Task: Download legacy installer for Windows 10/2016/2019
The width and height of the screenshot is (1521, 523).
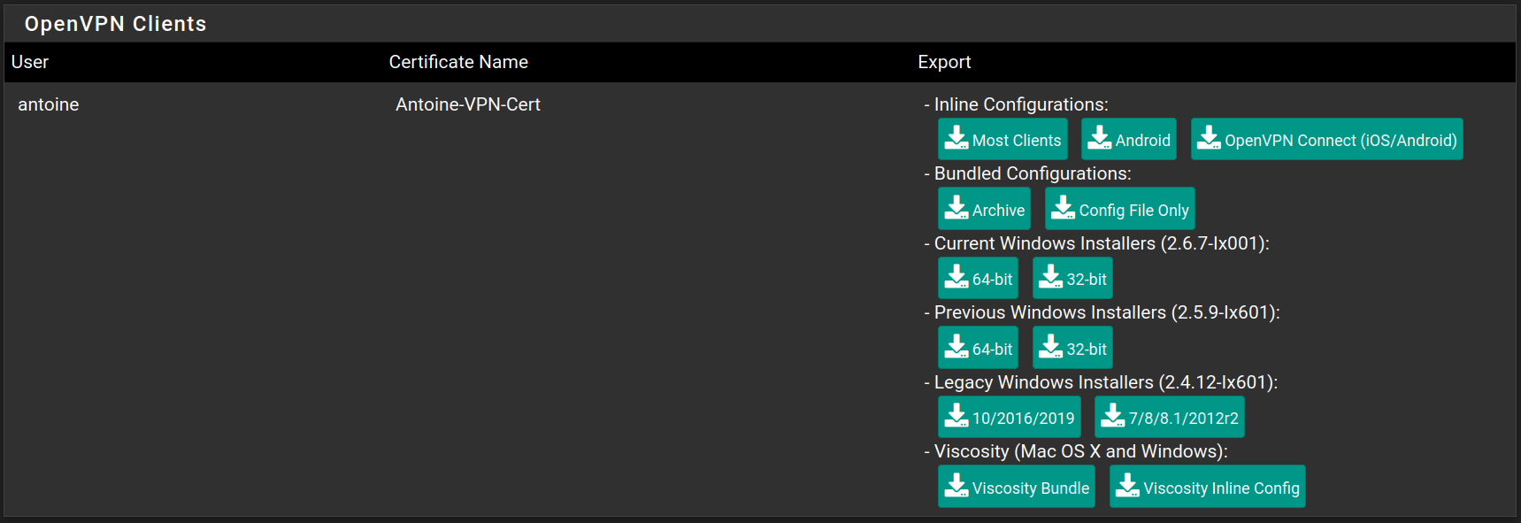Action: [x=1010, y=417]
